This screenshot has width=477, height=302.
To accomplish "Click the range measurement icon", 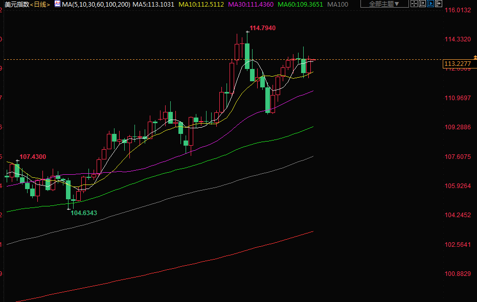I will [x=423, y=4].
